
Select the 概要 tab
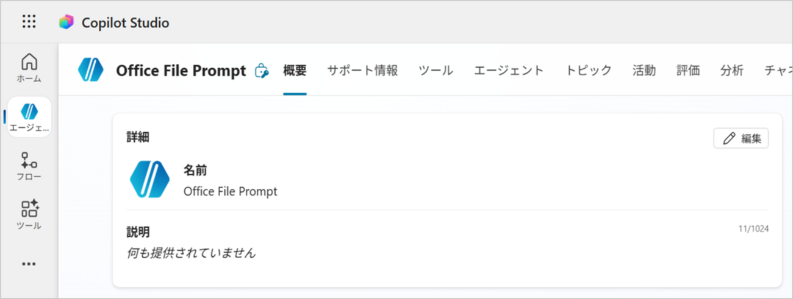tap(295, 71)
